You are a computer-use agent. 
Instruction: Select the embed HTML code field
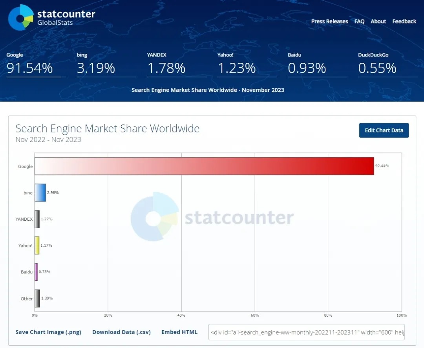pos(306,332)
